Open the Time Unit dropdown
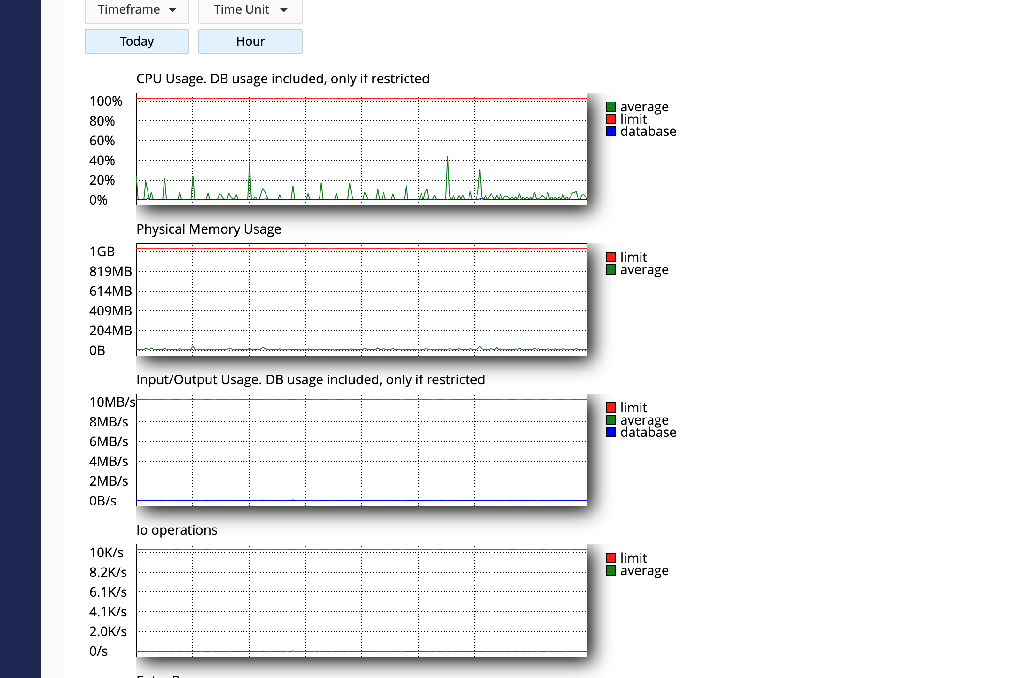 coord(250,10)
